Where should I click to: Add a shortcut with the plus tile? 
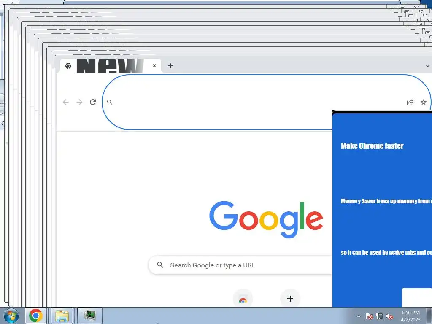click(x=290, y=299)
